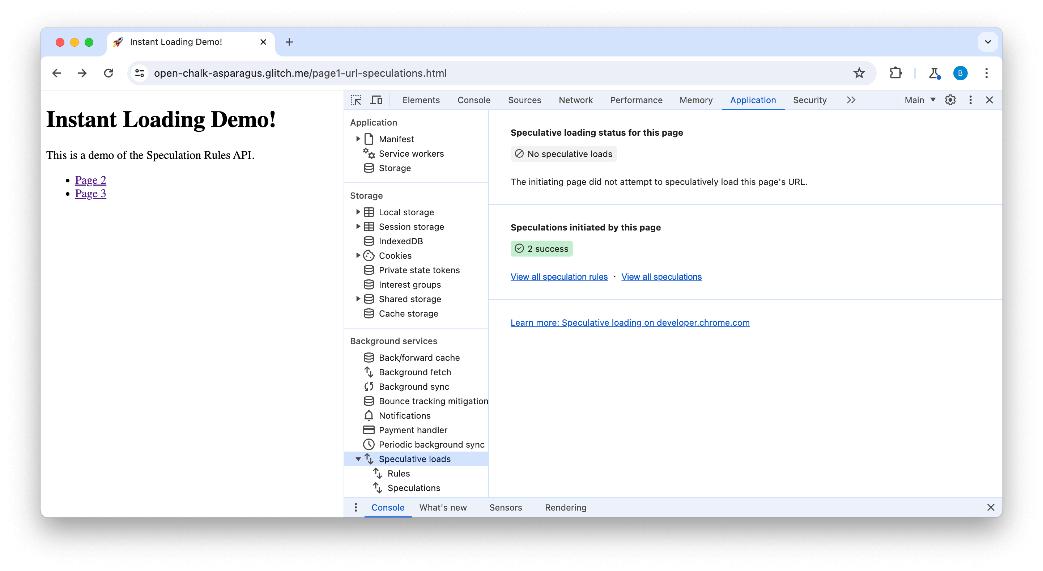The width and height of the screenshot is (1043, 571).
Task: Click View all speculations link
Action: (661, 276)
